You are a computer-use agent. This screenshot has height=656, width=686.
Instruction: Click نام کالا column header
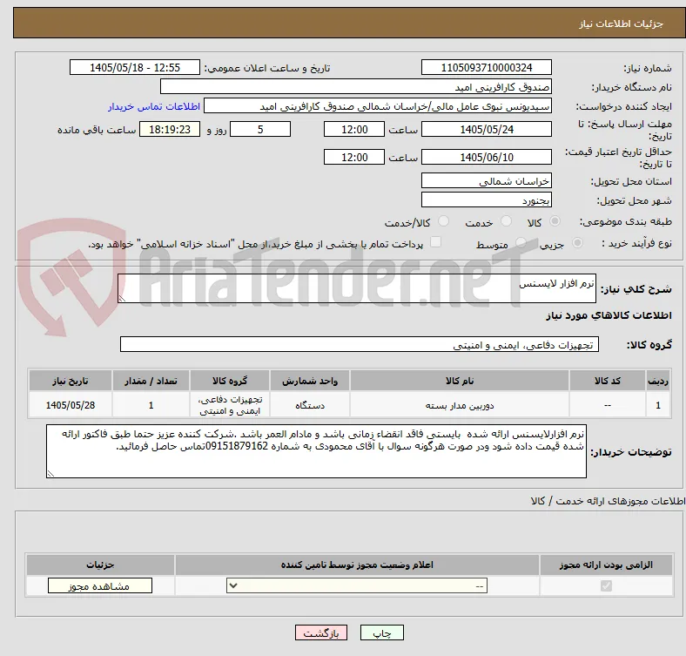pos(460,381)
